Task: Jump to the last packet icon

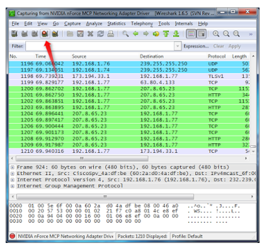Action: click(176, 34)
